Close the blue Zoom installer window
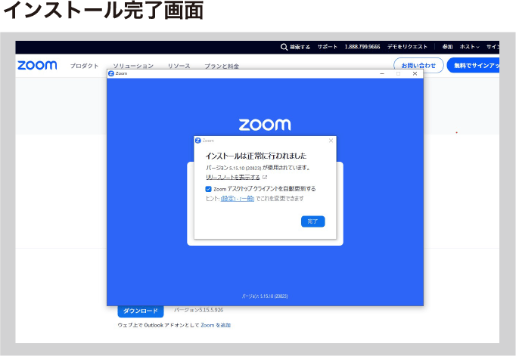 tap(415, 73)
